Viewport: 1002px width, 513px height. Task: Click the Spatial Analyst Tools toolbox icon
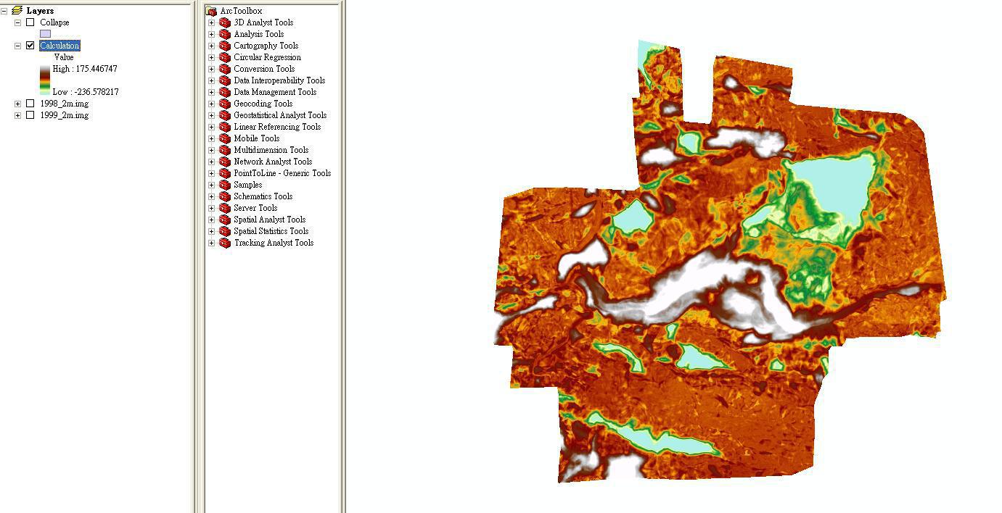(225, 220)
